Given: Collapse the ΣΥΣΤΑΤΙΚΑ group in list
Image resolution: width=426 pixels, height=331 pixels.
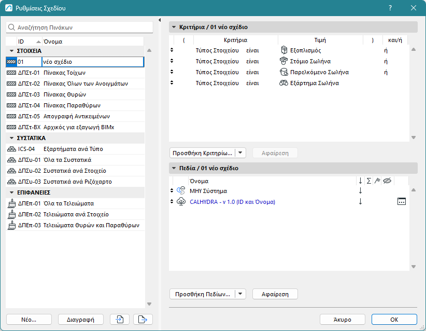Looking at the screenshot, I should [x=11, y=138].
